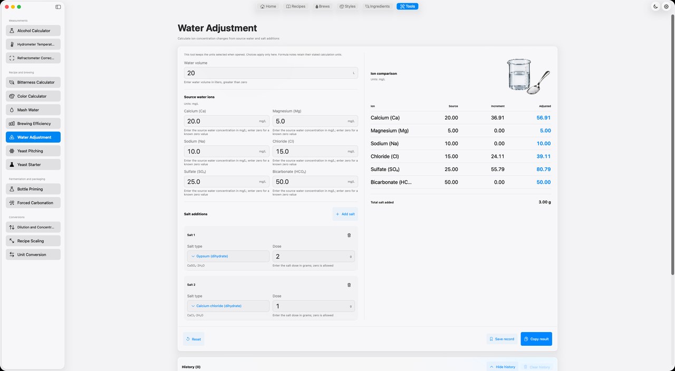Go to the Home tab

tap(268, 6)
